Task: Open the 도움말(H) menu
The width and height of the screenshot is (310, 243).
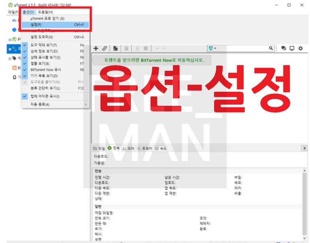Action: (45, 12)
